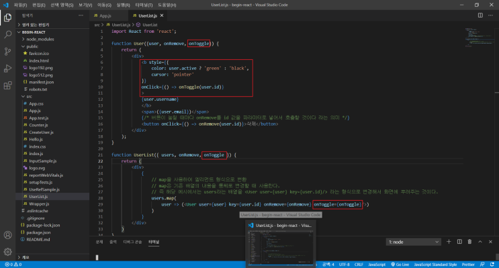Switch to the Output panel tab
This screenshot has height=268, width=499.
(x=113, y=242)
